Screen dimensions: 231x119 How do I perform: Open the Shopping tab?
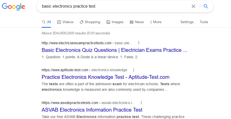point(90,22)
